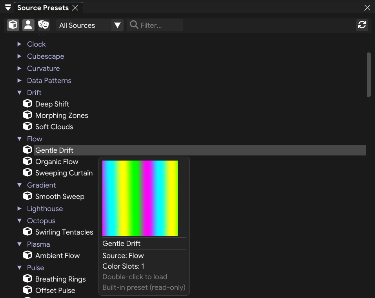
Task: Select the Sweeping Curtain preset name
Action: tap(64, 173)
